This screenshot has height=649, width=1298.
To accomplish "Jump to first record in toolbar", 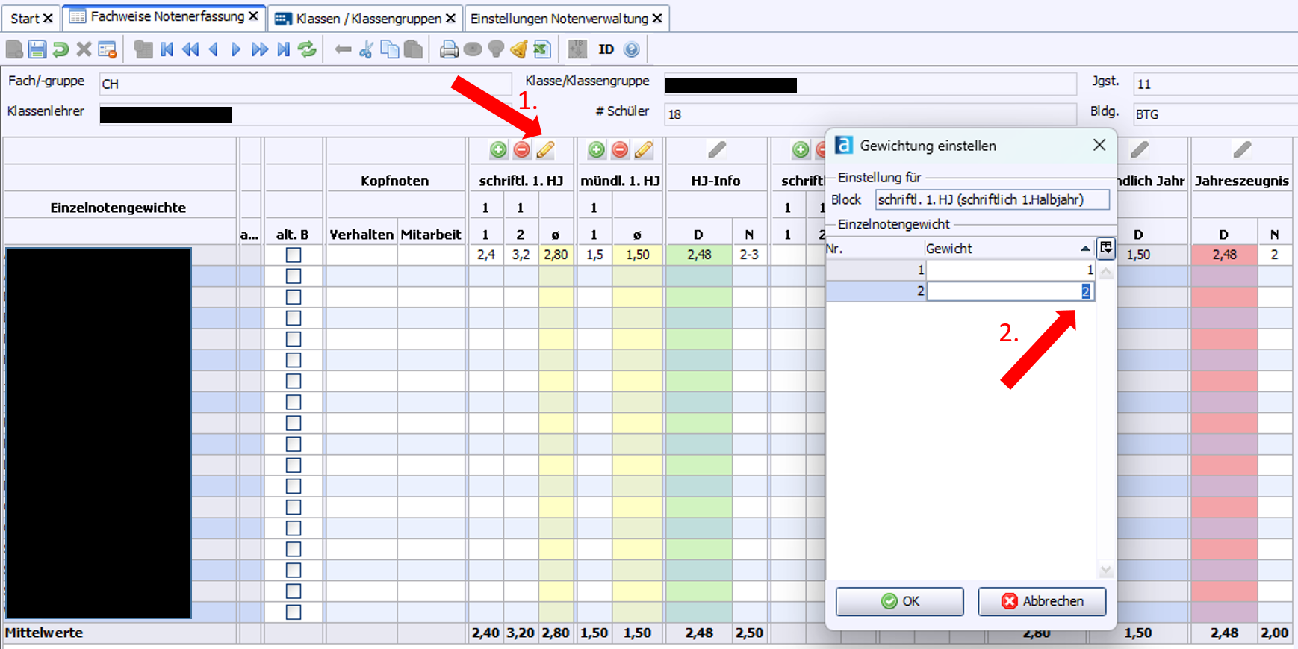I will [x=167, y=49].
